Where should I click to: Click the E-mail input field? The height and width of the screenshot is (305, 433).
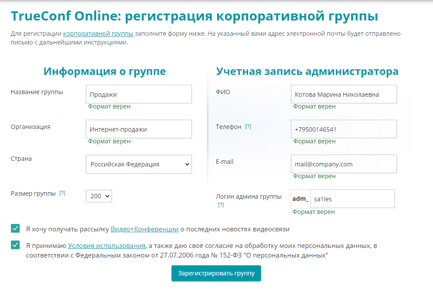tap(344, 164)
